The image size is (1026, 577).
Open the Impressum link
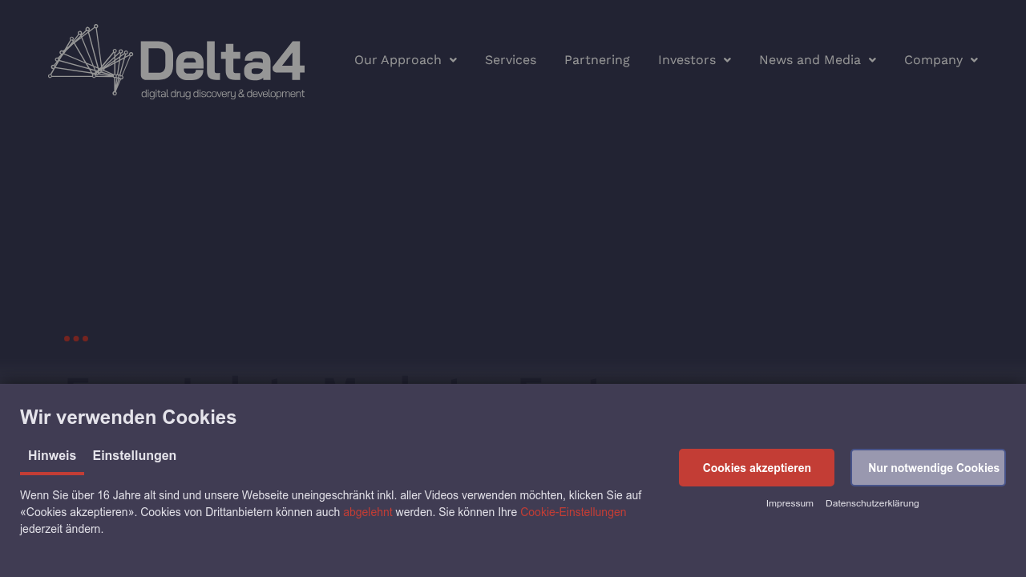point(790,503)
